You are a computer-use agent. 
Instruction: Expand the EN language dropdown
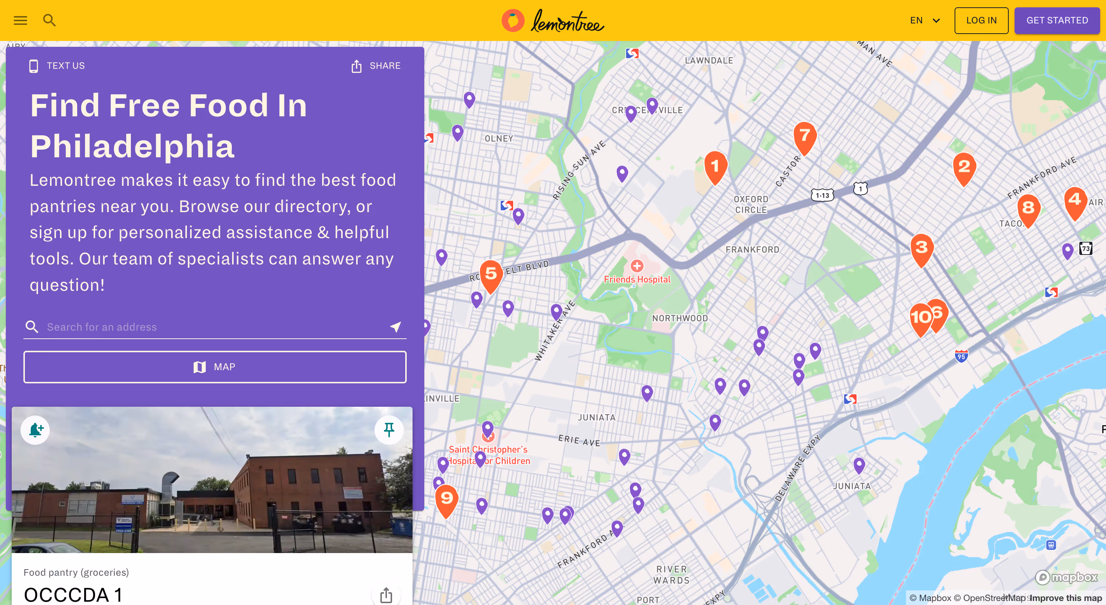pos(925,20)
